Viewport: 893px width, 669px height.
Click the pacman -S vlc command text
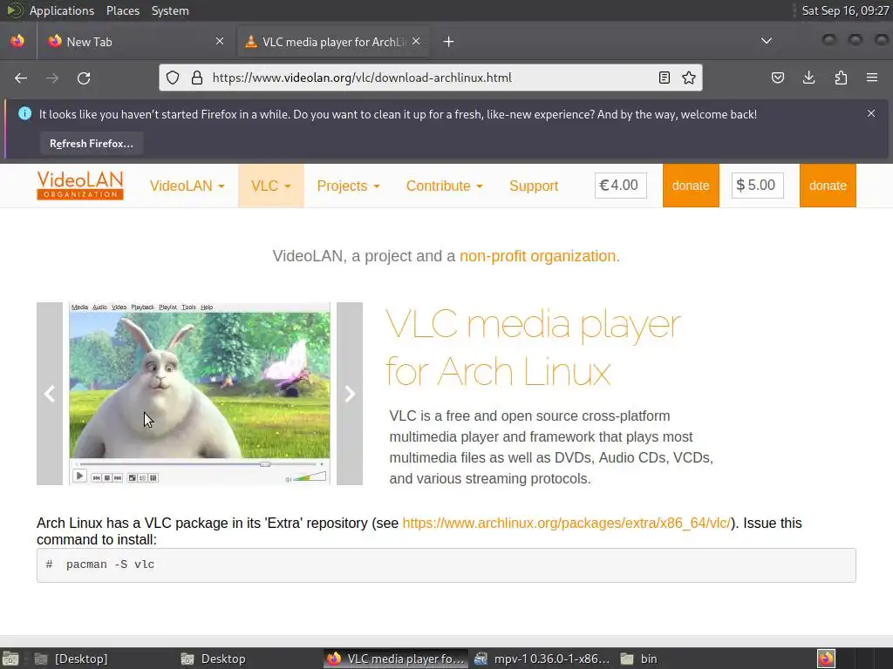[x=110, y=564]
